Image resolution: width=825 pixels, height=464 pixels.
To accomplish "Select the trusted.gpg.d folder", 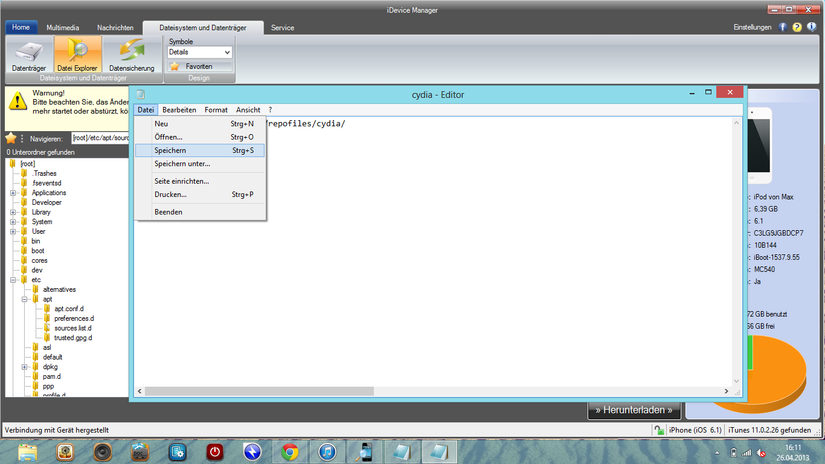I will pos(73,338).
